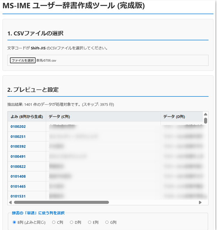
Task: Click the 辞書の「単語」に使う列を選択 legend
Action: (x=38, y=213)
